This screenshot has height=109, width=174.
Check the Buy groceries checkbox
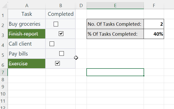(x=56, y=24)
